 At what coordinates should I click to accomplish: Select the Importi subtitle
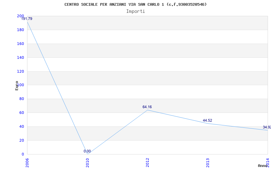point(135,11)
